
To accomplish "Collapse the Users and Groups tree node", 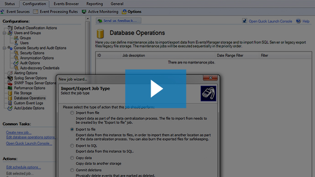I will (4, 33).
